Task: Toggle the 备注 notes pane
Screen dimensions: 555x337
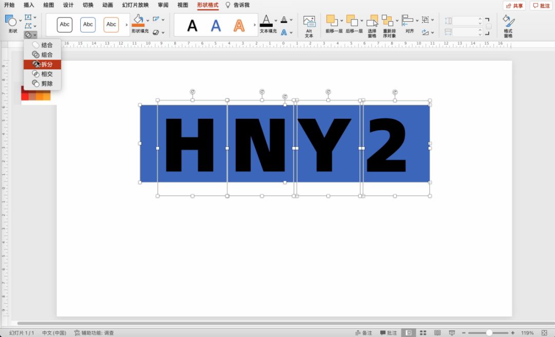Action: [363, 333]
